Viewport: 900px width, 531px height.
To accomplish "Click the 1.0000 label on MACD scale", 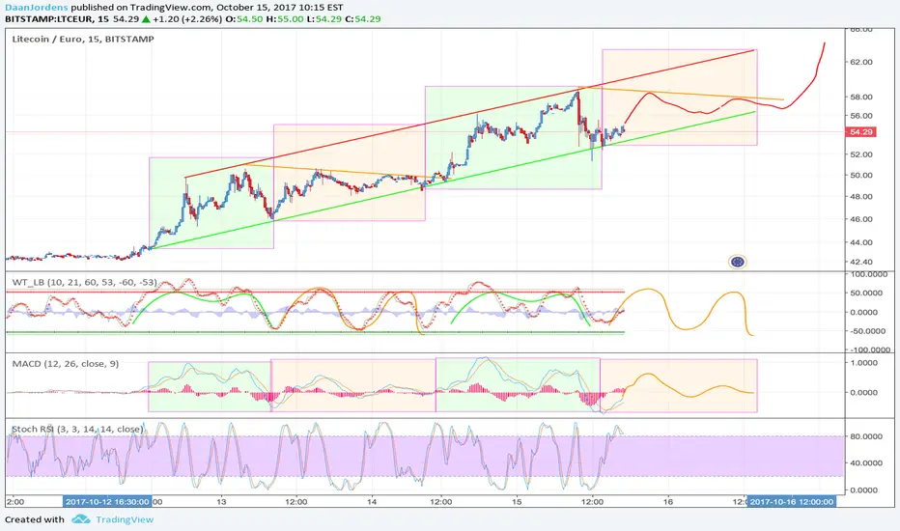I will point(864,363).
